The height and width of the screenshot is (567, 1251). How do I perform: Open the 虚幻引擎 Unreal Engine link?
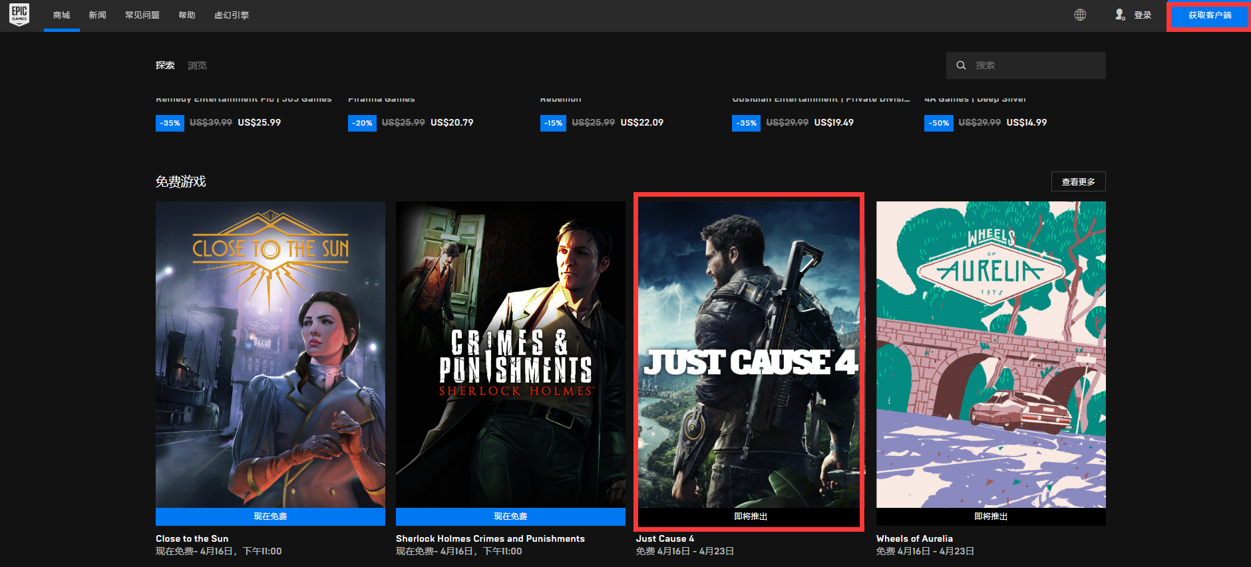[x=232, y=15]
